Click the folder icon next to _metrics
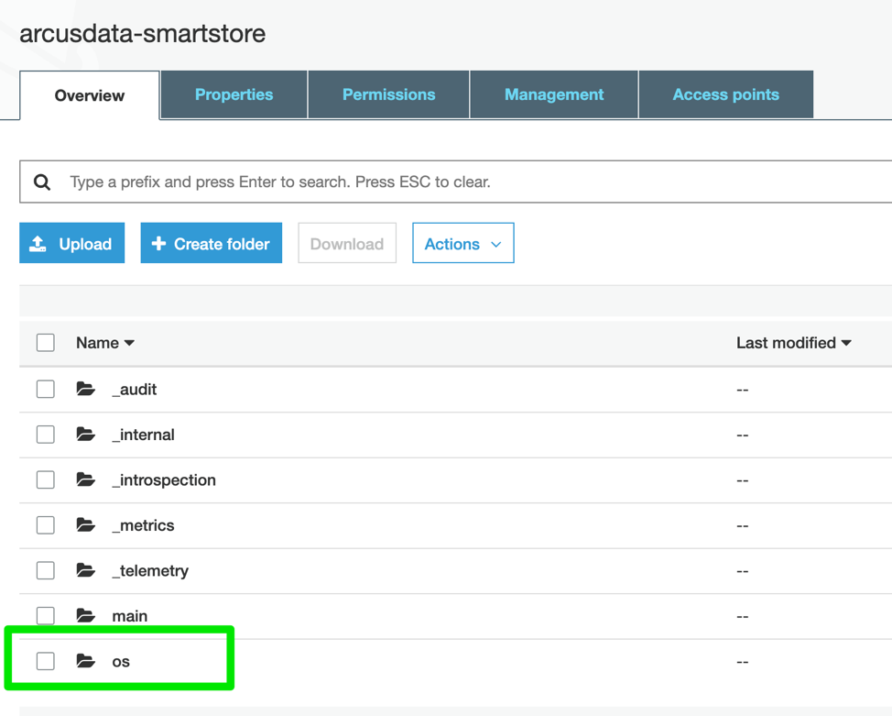Viewport: 892px width, 716px height. (85, 524)
